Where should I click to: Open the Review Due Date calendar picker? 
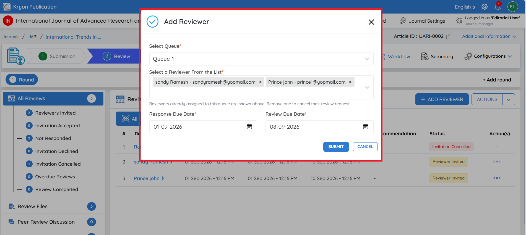(365, 127)
